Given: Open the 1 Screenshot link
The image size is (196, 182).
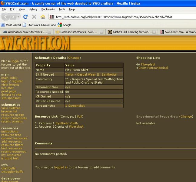Looking at the screenshot, I should 75,106.
